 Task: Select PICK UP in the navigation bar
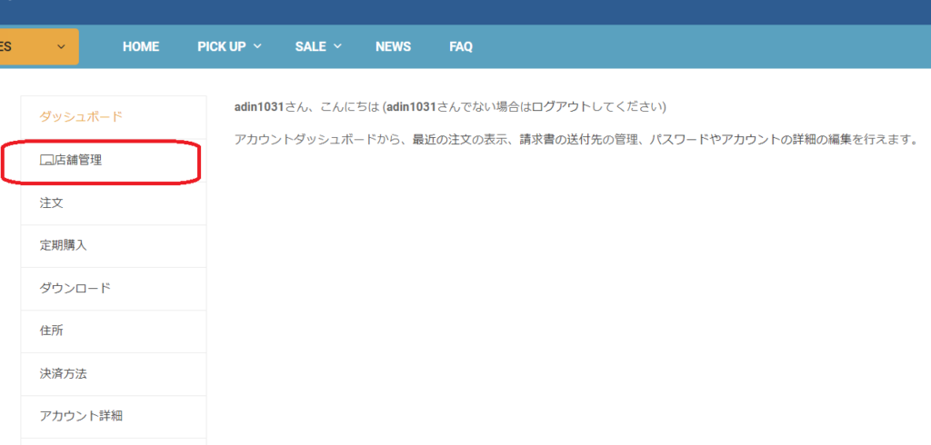[221, 46]
